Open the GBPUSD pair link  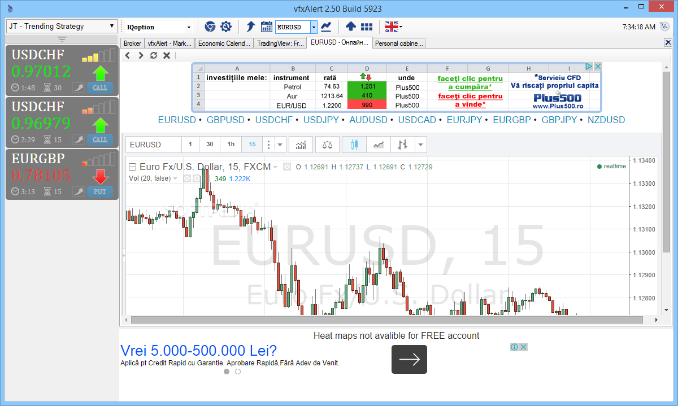tap(225, 120)
